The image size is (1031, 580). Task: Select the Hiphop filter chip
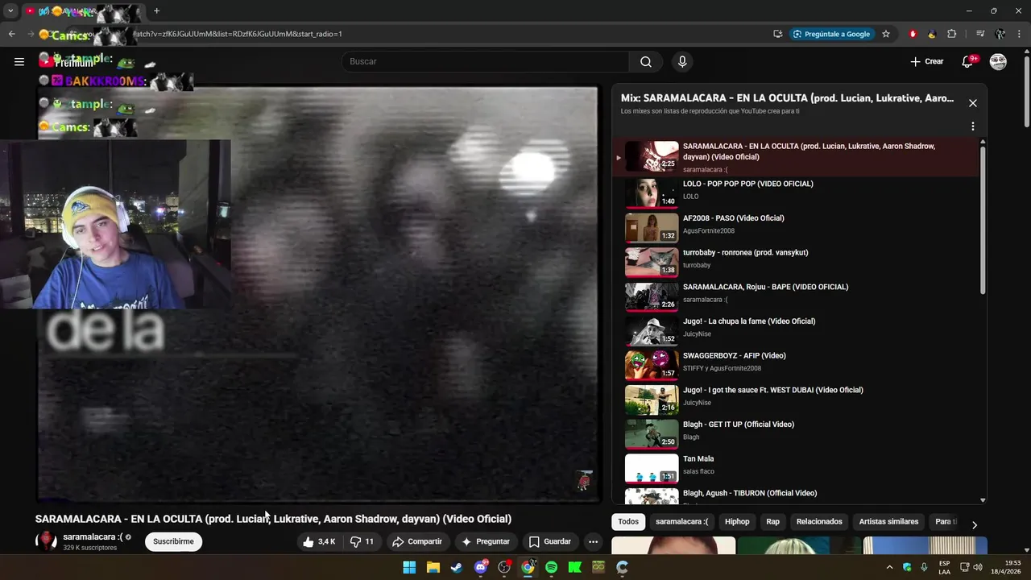click(737, 522)
